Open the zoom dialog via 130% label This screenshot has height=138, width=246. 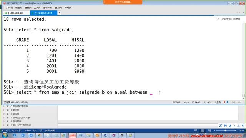click(x=242, y=130)
